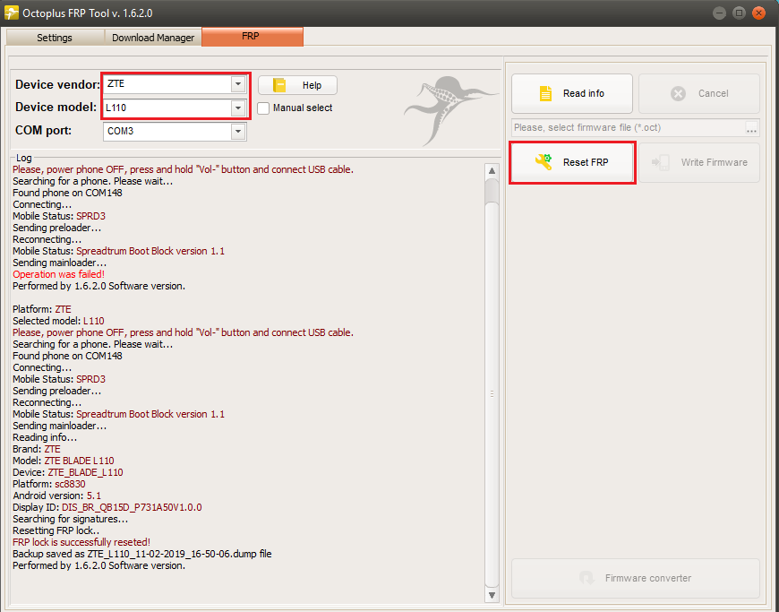This screenshot has height=612, width=779.
Task: Click the "Device: ZTE_BLADE_L110" log line
Action: [x=68, y=472]
